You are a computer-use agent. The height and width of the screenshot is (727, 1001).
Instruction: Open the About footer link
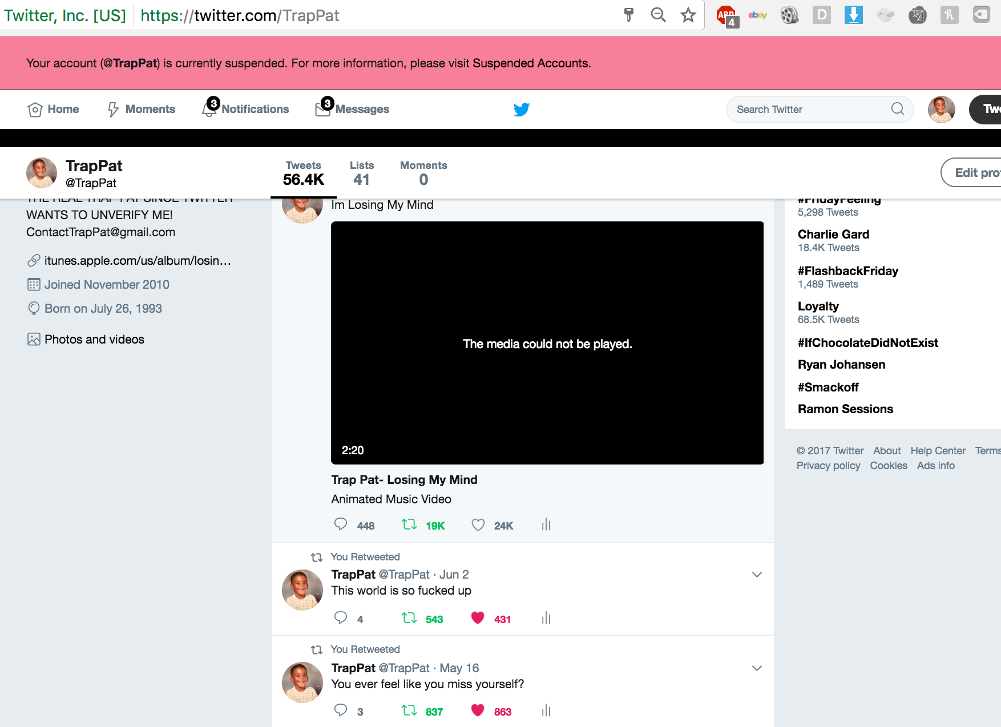[887, 451]
